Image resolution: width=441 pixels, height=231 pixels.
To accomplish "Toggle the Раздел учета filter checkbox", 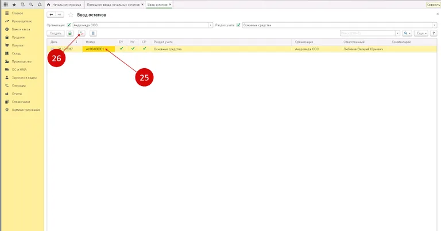I will coord(238,25).
